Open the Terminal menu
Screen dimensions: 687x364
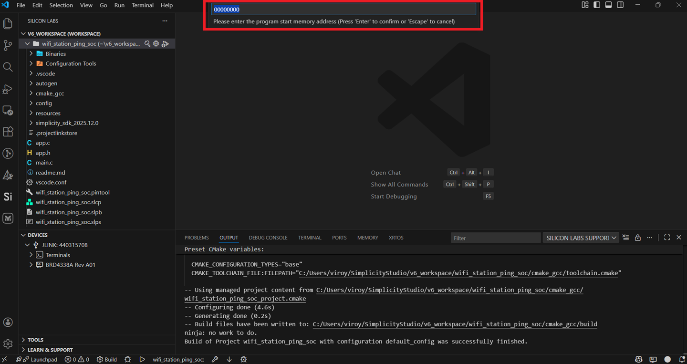142,5
